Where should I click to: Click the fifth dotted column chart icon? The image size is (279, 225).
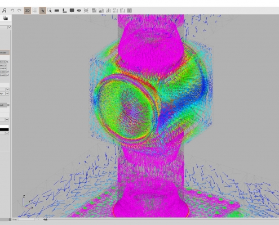(x=122, y=11)
